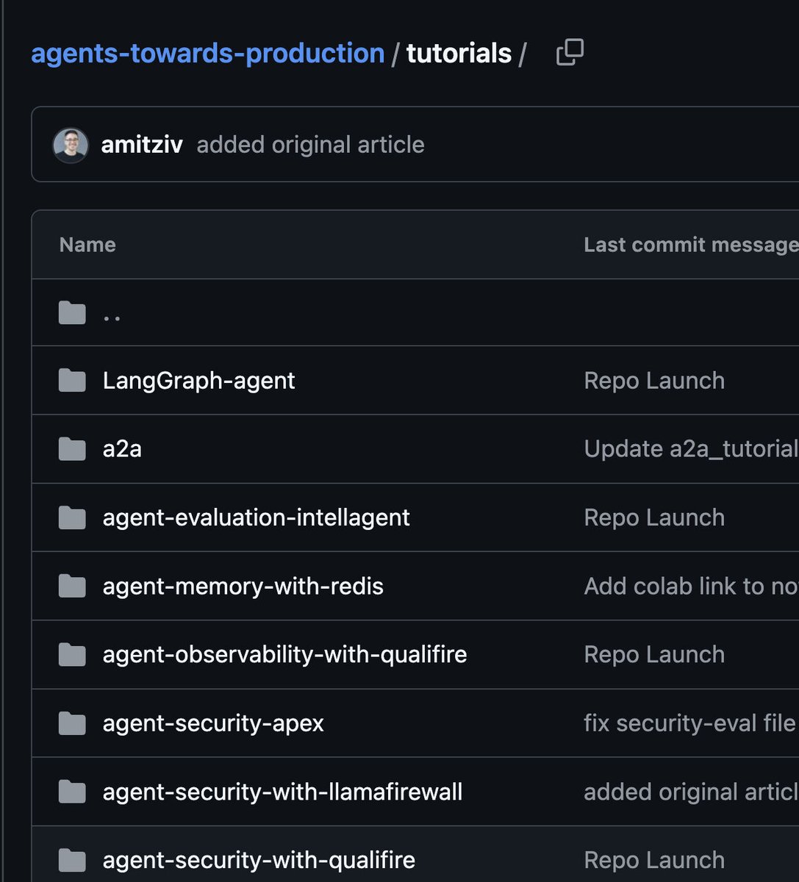This screenshot has height=882, width=799.
Task: Open amitziv's profile avatar
Action: click(x=71, y=145)
